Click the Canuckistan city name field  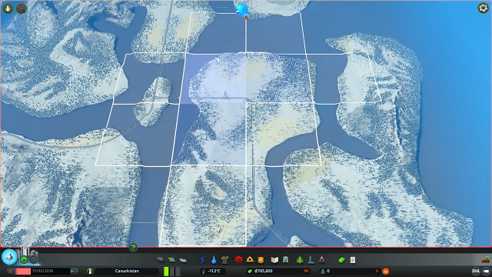coord(127,271)
